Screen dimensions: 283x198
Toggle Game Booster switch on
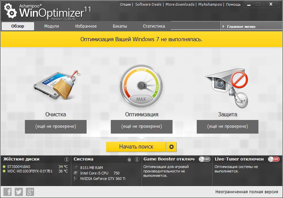[x=205, y=159]
